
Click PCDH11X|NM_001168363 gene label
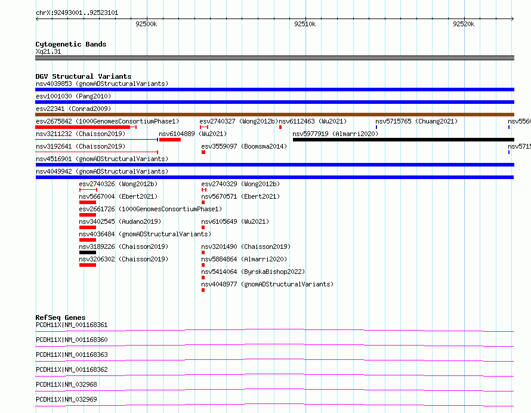(72, 355)
